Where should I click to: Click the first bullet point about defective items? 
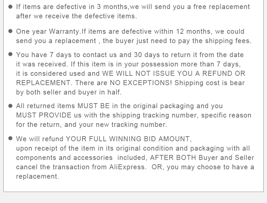pyautogui.click(x=10, y=7)
